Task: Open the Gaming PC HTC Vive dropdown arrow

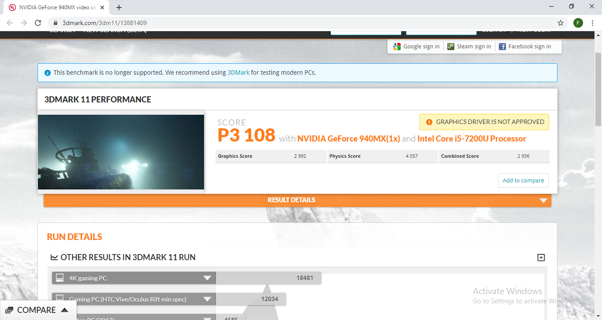Action: (x=207, y=299)
